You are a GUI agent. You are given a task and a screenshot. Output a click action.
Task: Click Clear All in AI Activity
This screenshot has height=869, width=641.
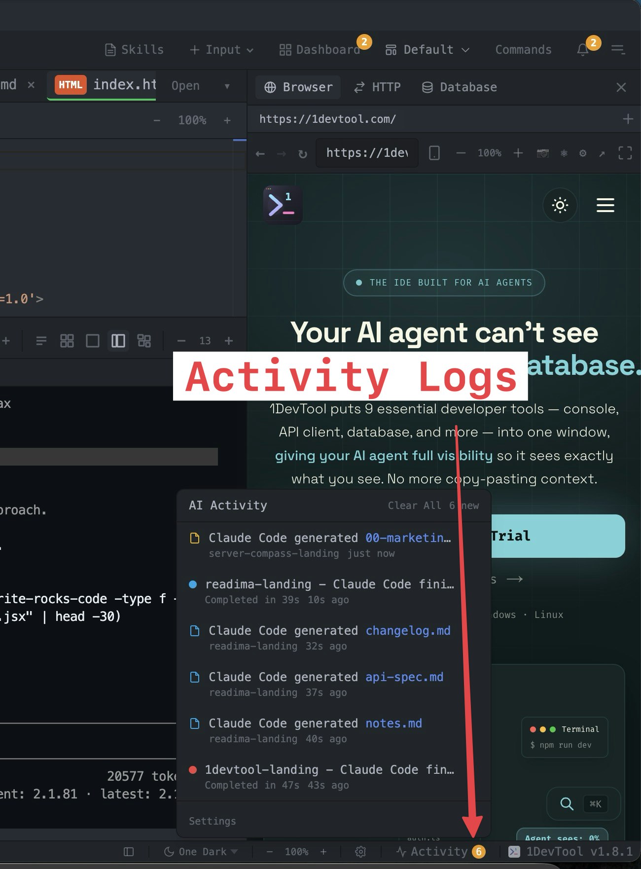pyautogui.click(x=414, y=506)
